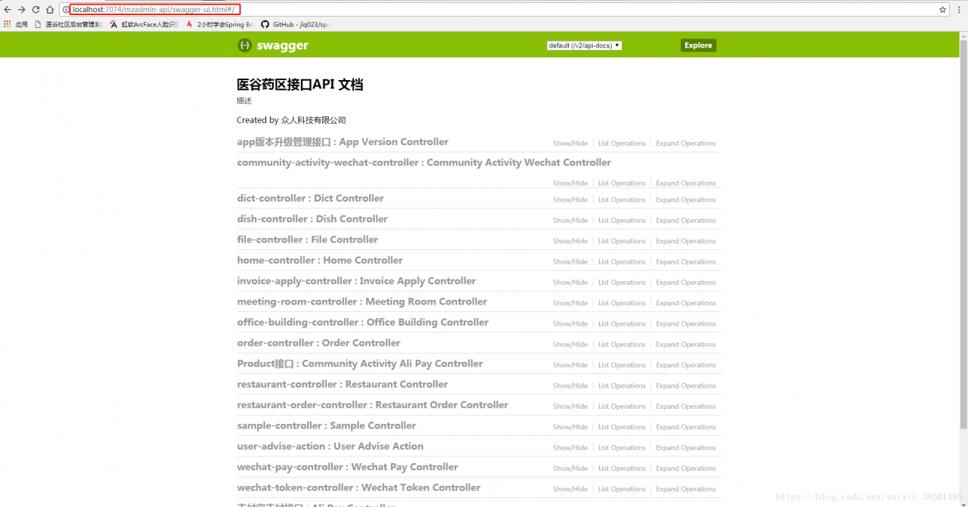
Task: Expand Operations for file-controller
Action: [686, 241]
